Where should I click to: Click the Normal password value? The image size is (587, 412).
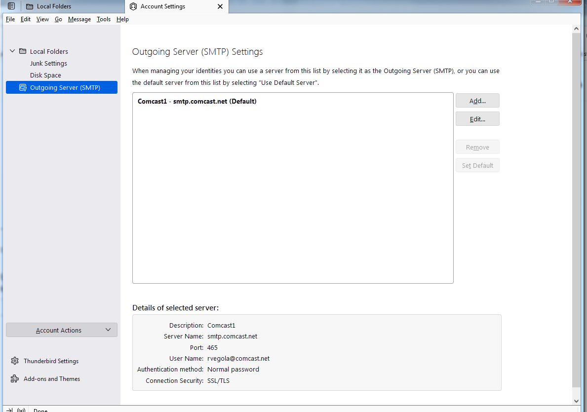(233, 370)
